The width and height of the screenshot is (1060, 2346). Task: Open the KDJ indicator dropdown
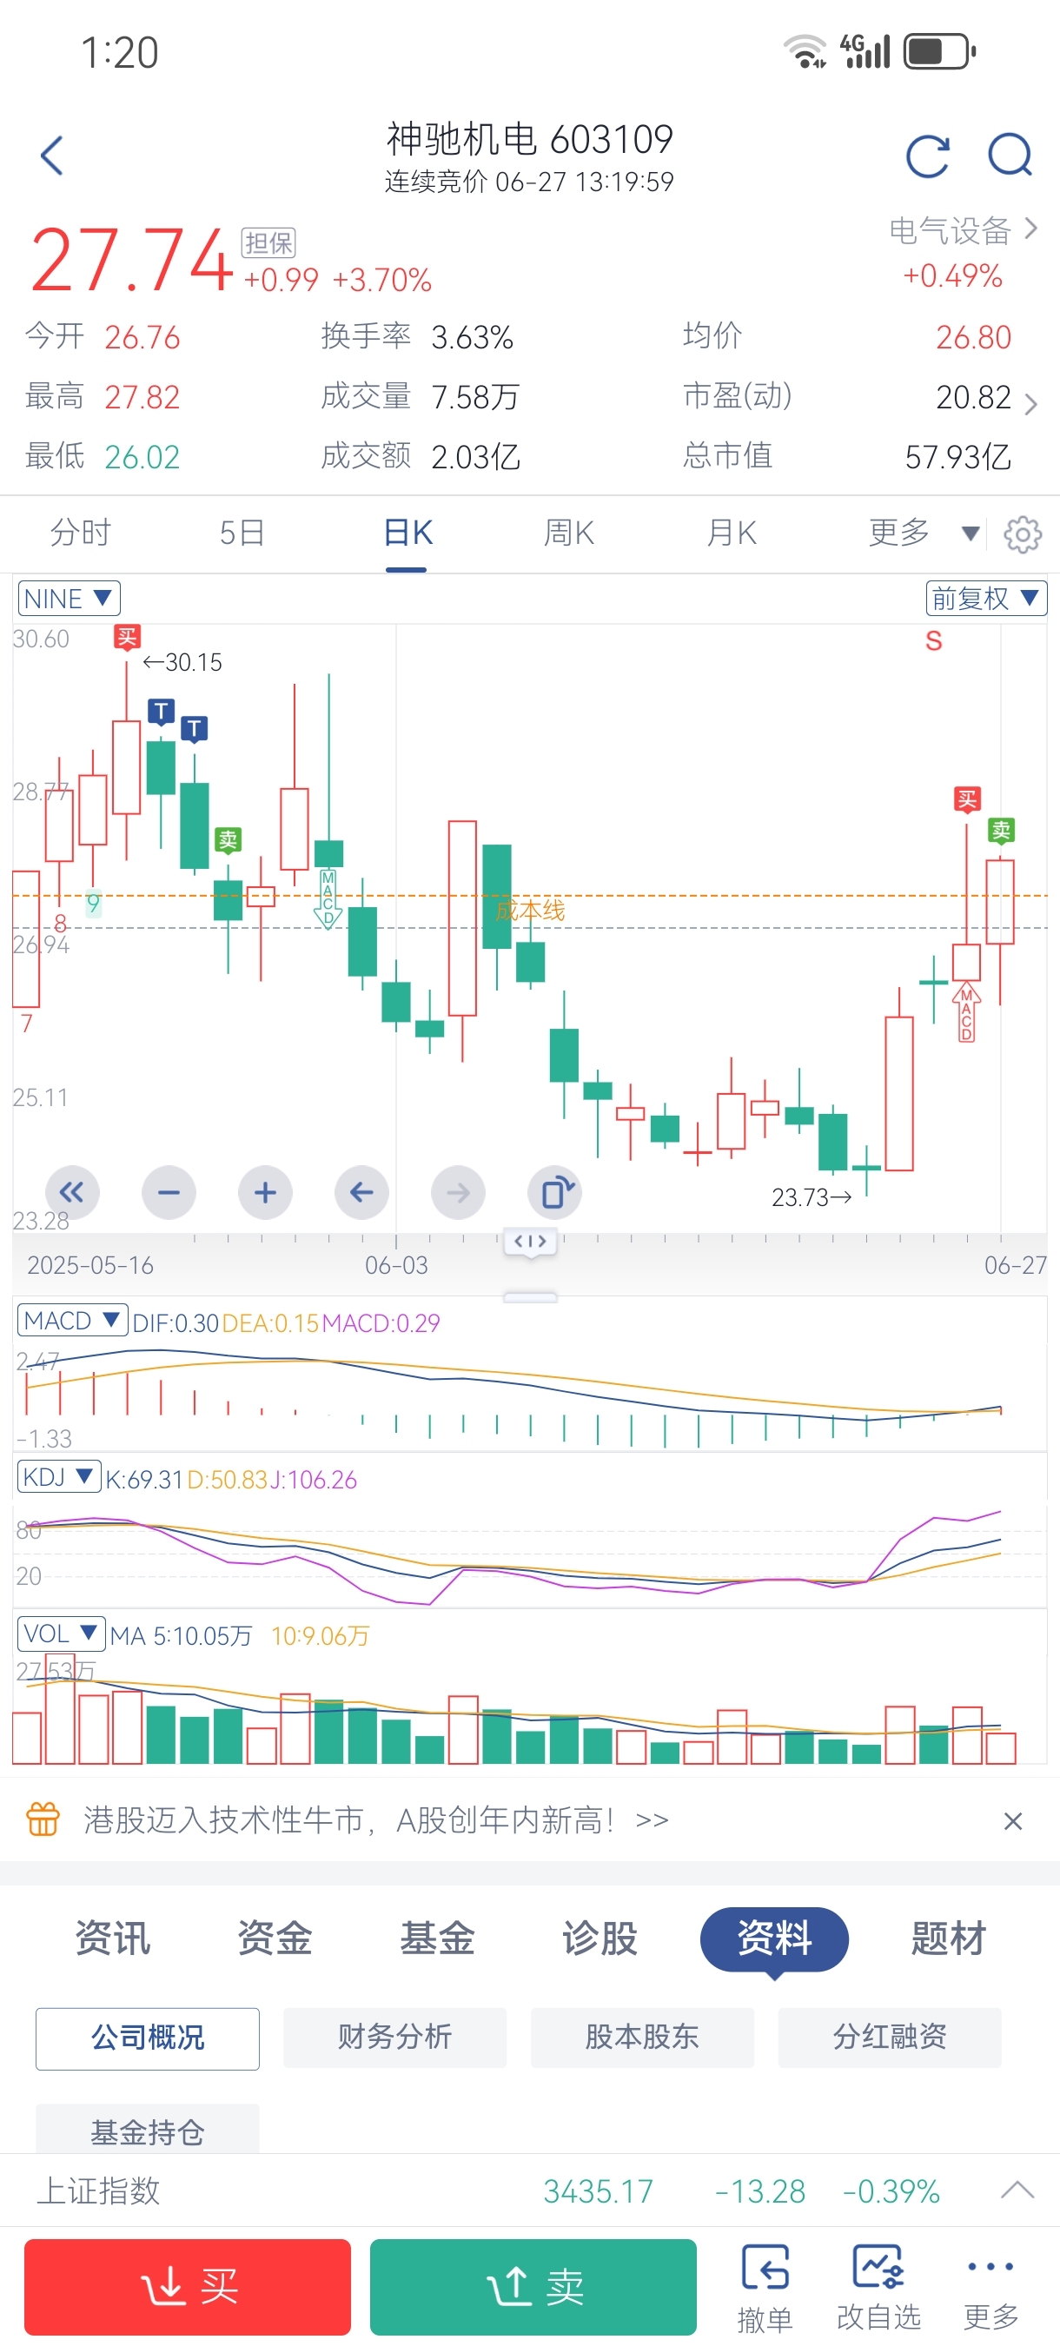coord(58,1476)
